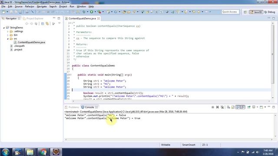
Task: Click the Save disk icon in toolbar
Action: [x=11, y=12]
